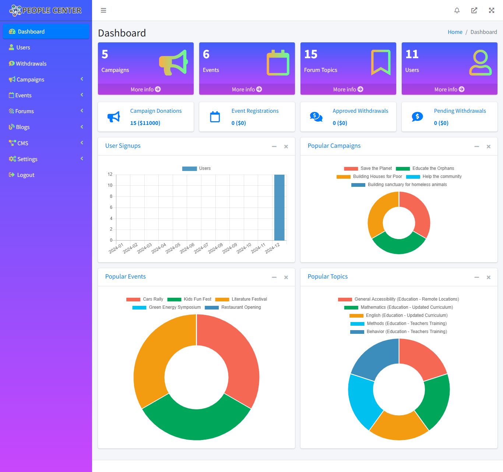The image size is (503, 472).
Task: Click the hamburger menu toggle icon
Action: [103, 10]
